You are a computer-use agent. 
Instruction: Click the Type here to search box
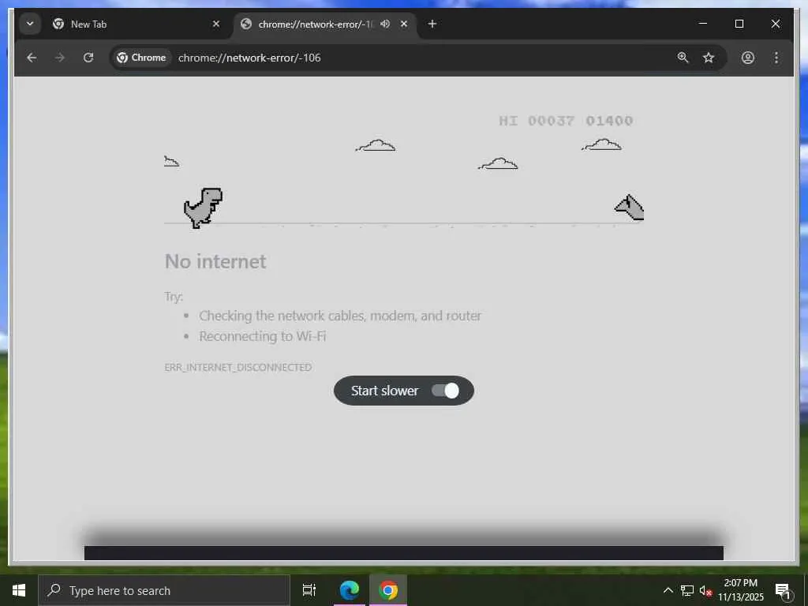(x=164, y=590)
